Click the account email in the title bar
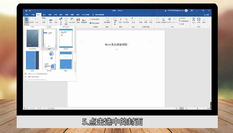This screenshot has width=233, height=133. [x=175, y=11]
